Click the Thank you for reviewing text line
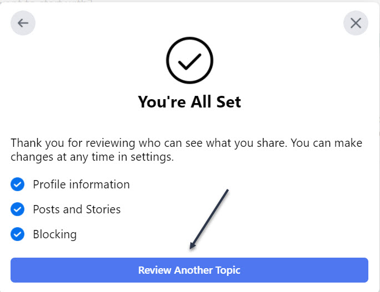 coord(186,143)
